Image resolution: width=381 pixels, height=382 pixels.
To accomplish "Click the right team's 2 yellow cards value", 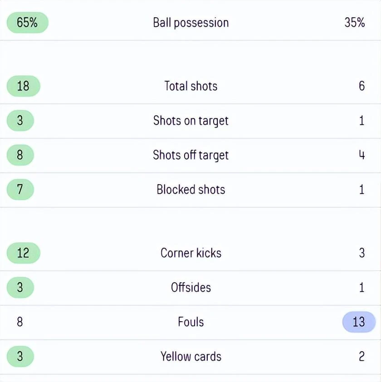I will click(362, 357).
